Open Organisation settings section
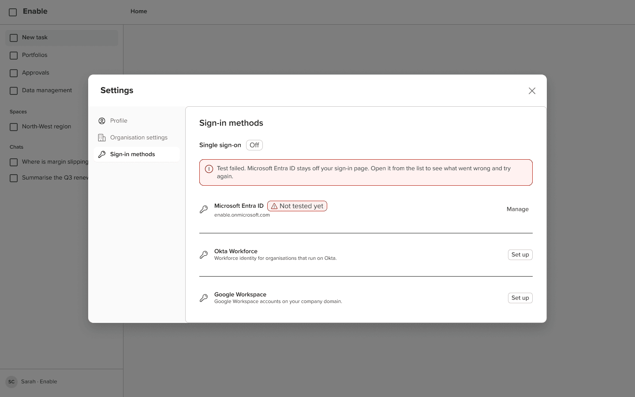Image resolution: width=635 pixels, height=397 pixels. click(137, 138)
